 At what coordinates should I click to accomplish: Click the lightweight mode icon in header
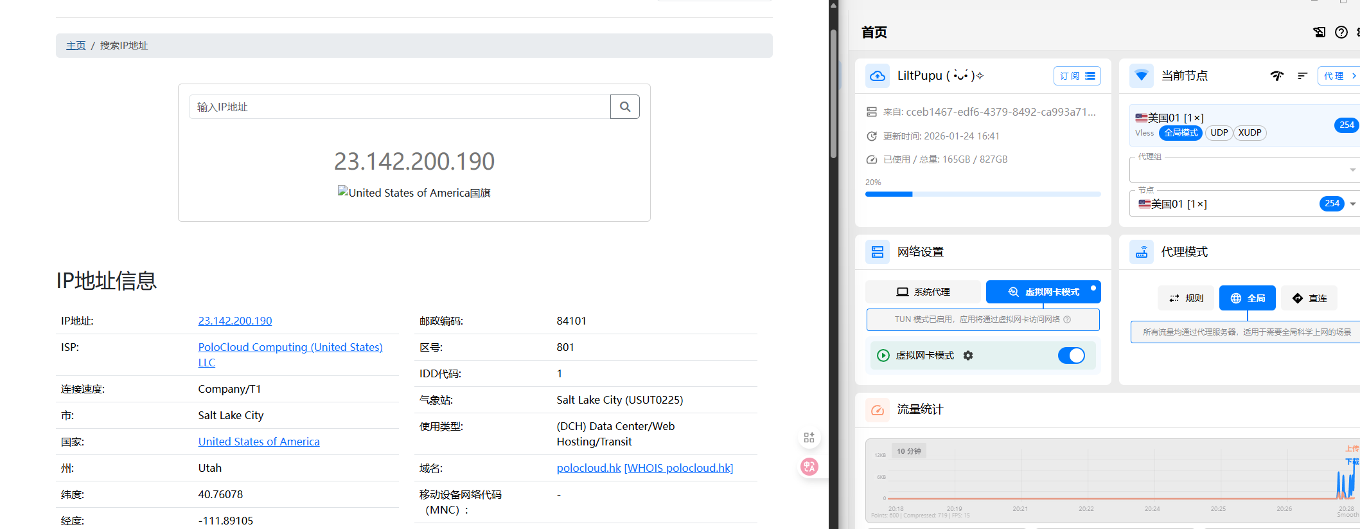coord(1319,32)
